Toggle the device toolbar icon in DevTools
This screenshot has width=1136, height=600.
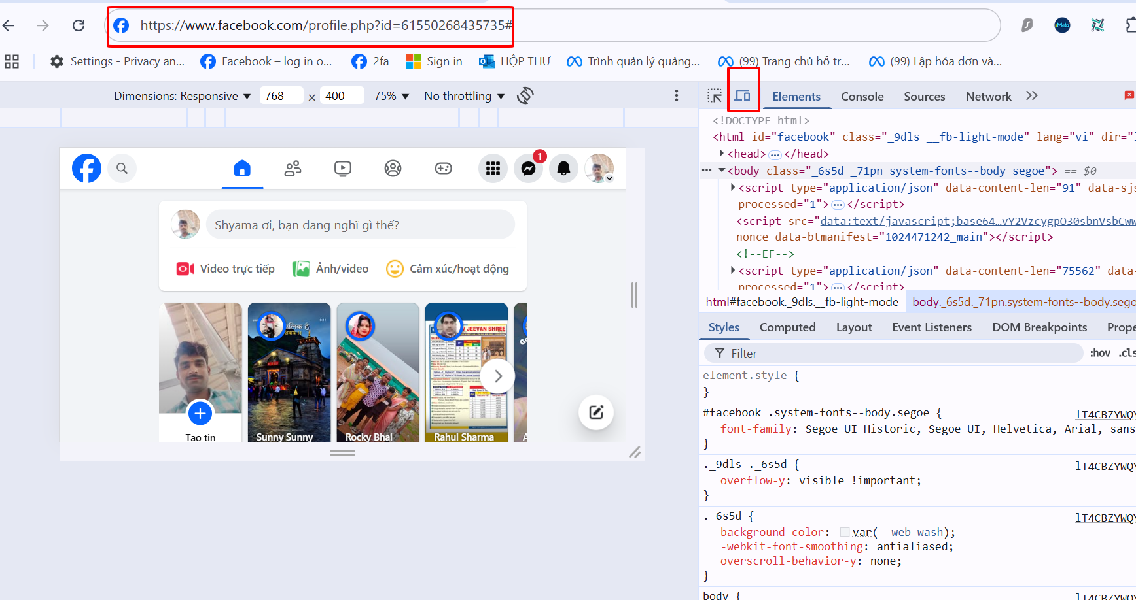(x=742, y=96)
